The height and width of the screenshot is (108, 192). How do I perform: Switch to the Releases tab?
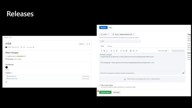(103, 28)
